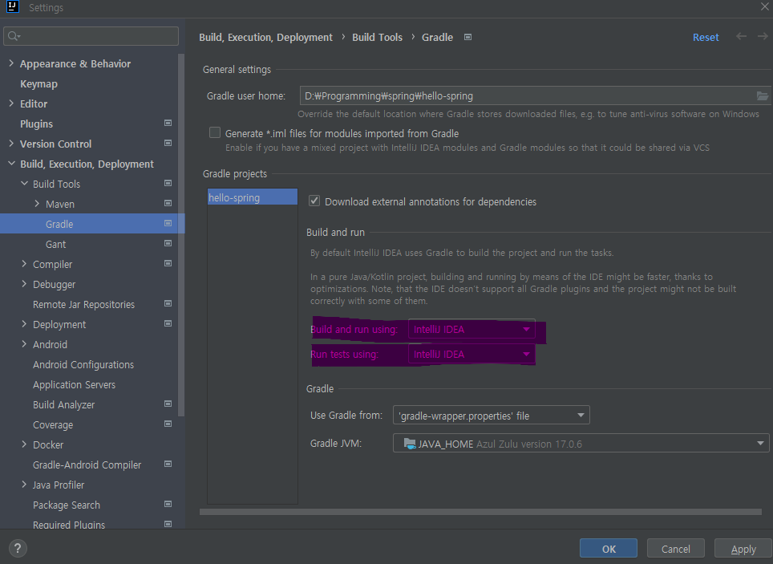Select the Gradle item in settings tree
Screen dimensions: 773x564
[92, 224]
